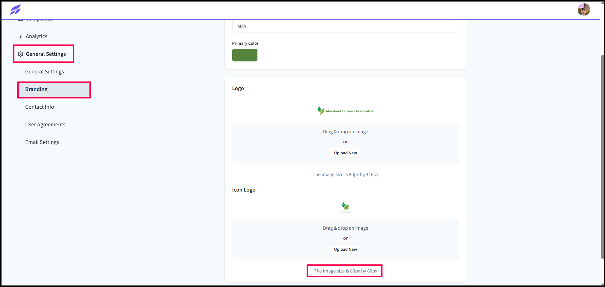Click Upload New under Logo
This screenshot has height=287, width=605.
point(345,153)
